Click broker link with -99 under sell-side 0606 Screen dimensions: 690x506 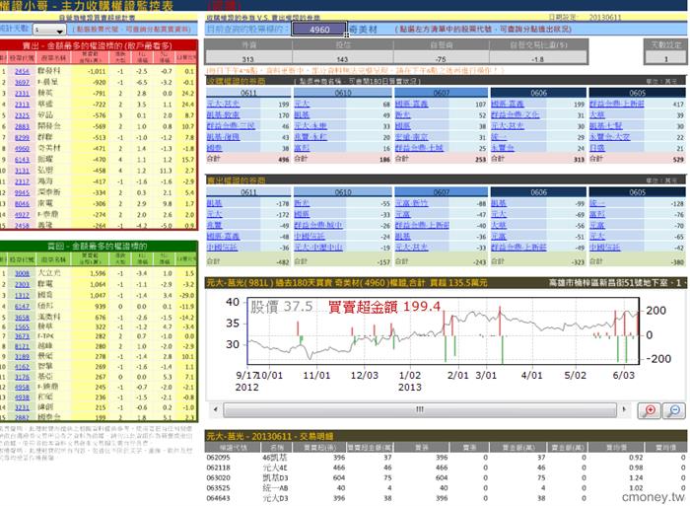499,203
